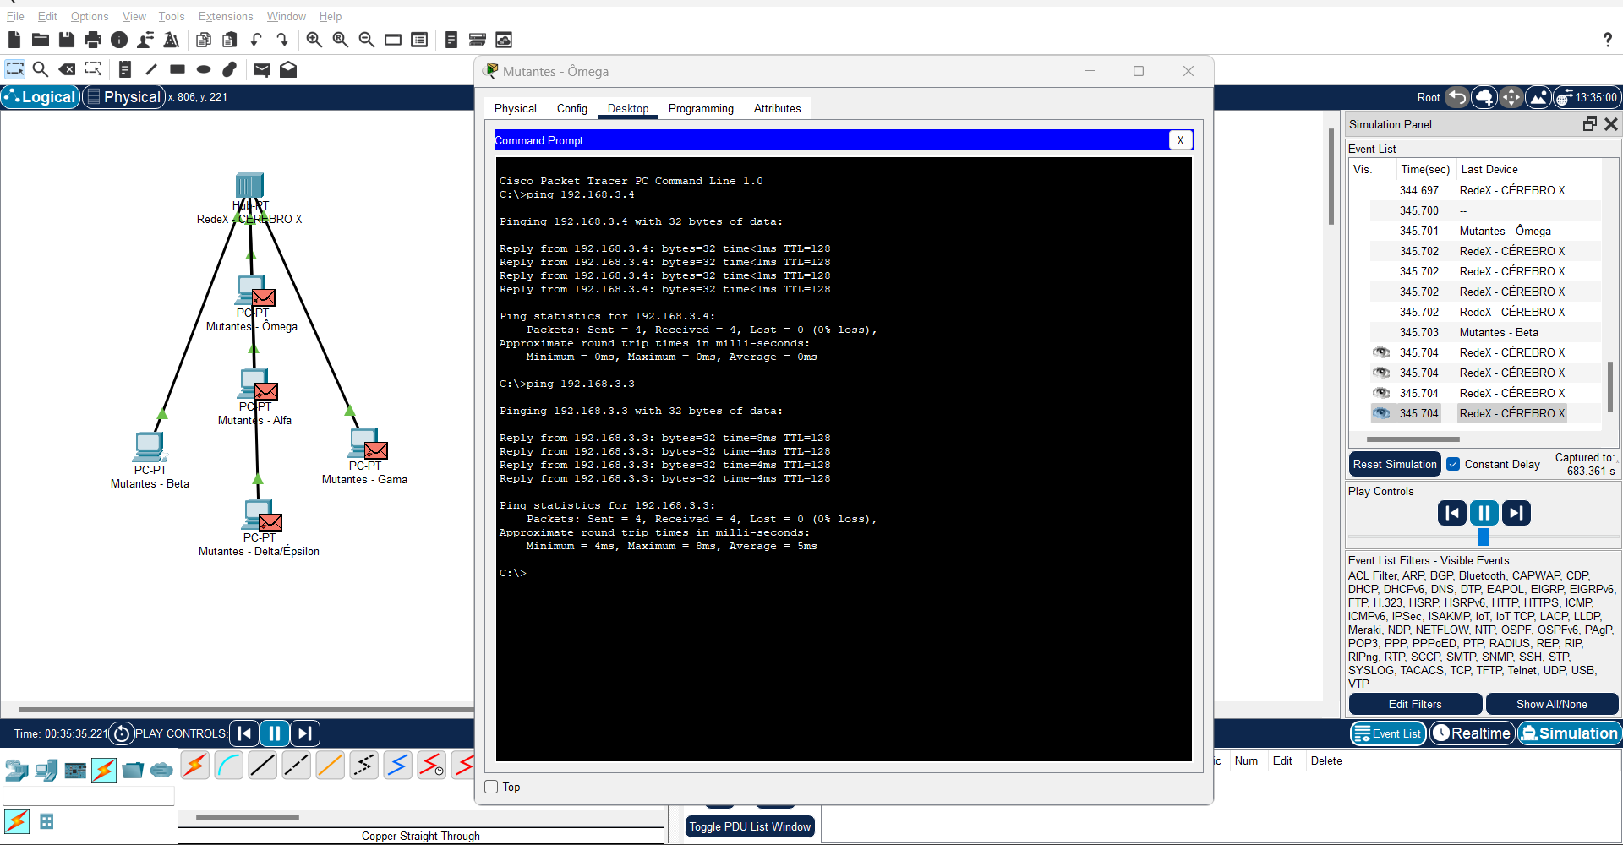This screenshot has height=845, width=1623.
Task: Open the drawing palette rectangle icon
Action: (393, 40)
